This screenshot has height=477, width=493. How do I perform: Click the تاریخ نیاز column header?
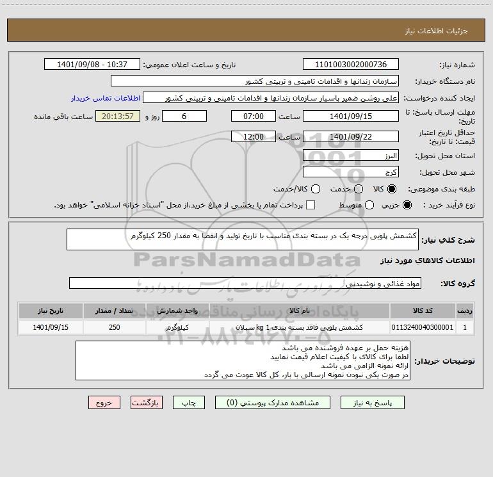coord(51,311)
